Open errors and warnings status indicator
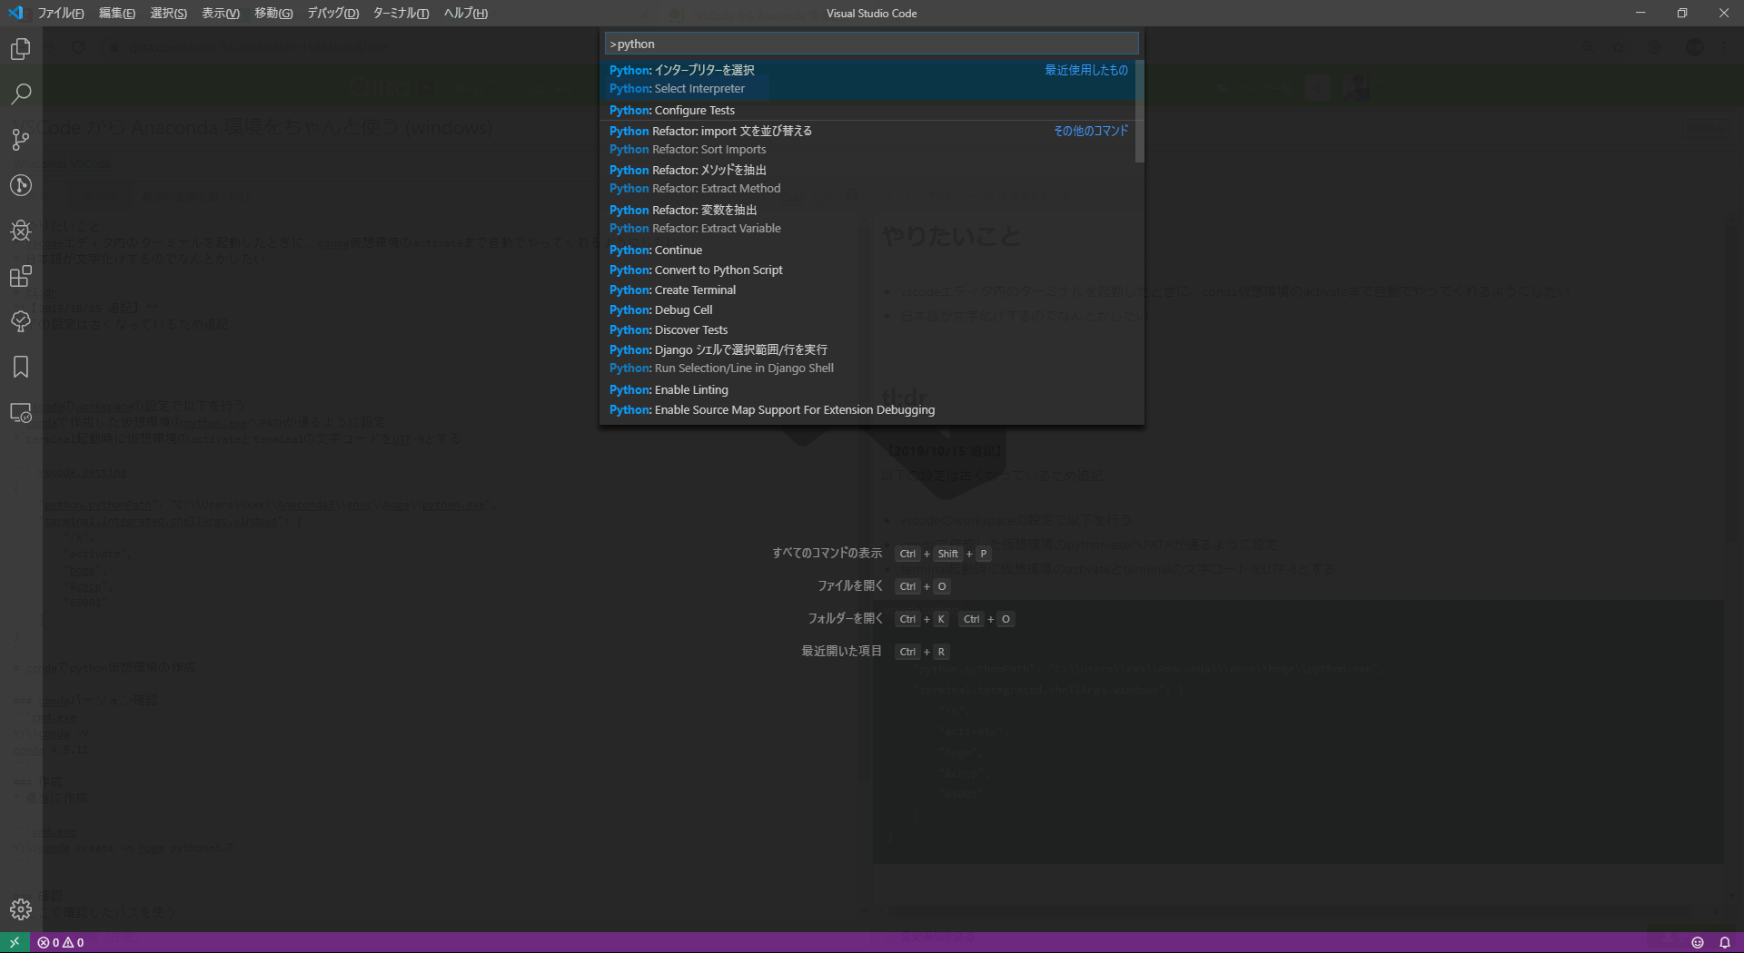1744x953 pixels. 61,942
